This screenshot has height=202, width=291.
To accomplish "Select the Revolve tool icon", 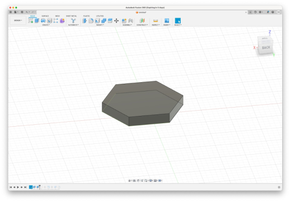I will (x=43, y=21).
